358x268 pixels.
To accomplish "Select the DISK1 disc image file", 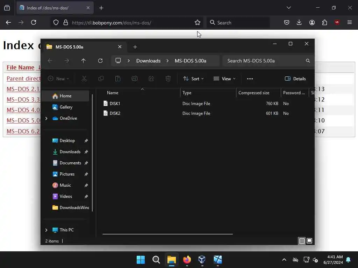I will pos(115,103).
